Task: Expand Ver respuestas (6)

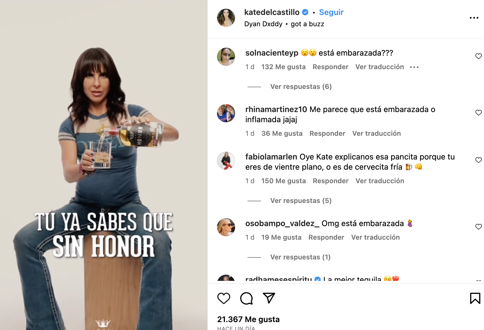Action: point(301,87)
